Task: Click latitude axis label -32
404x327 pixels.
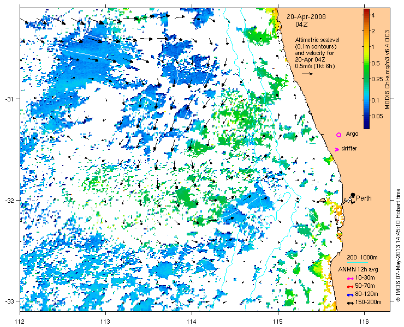Action: tap(9, 200)
